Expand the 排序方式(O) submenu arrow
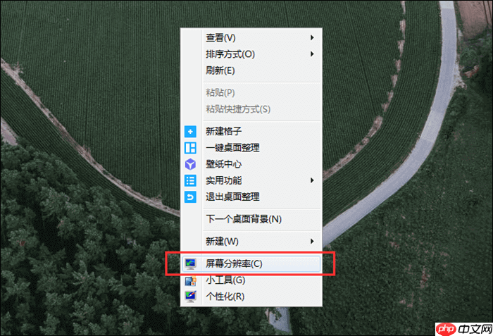This screenshot has height=336, width=493. (x=312, y=54)
